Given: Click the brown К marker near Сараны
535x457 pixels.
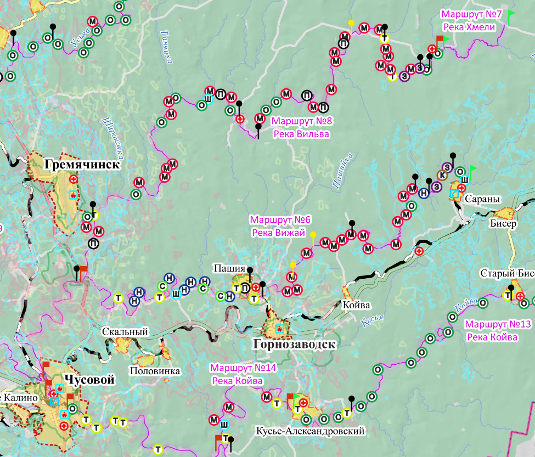Looking at the screenshot, I should 442,175.
